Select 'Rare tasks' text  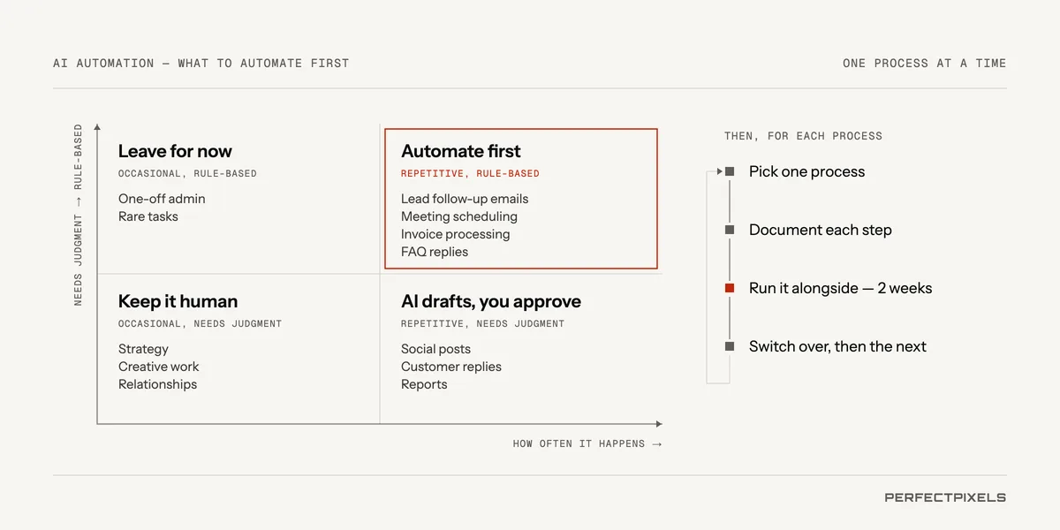click(148, 216)
